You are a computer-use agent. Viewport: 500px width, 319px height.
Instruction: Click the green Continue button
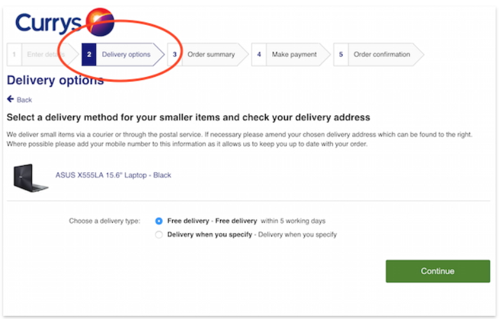[x=438, y=271]
